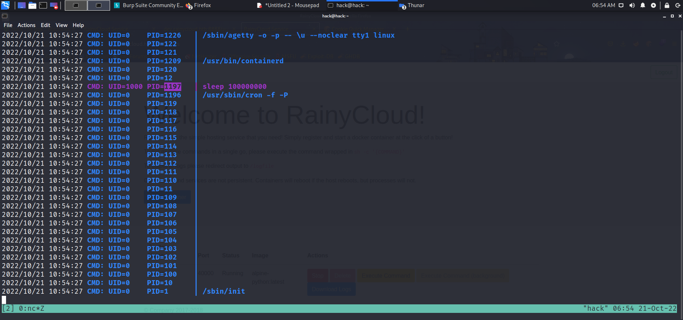The width and height of the screenshot is (683, 320).
Task: Click the PID=1 entry in last row
Action: [157, 291]
